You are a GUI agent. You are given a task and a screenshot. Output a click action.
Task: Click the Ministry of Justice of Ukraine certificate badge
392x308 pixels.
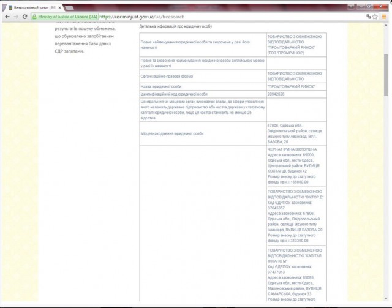[x=65, y=17]
